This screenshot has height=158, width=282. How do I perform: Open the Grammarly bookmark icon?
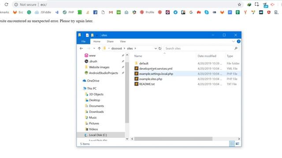point(29,12)
